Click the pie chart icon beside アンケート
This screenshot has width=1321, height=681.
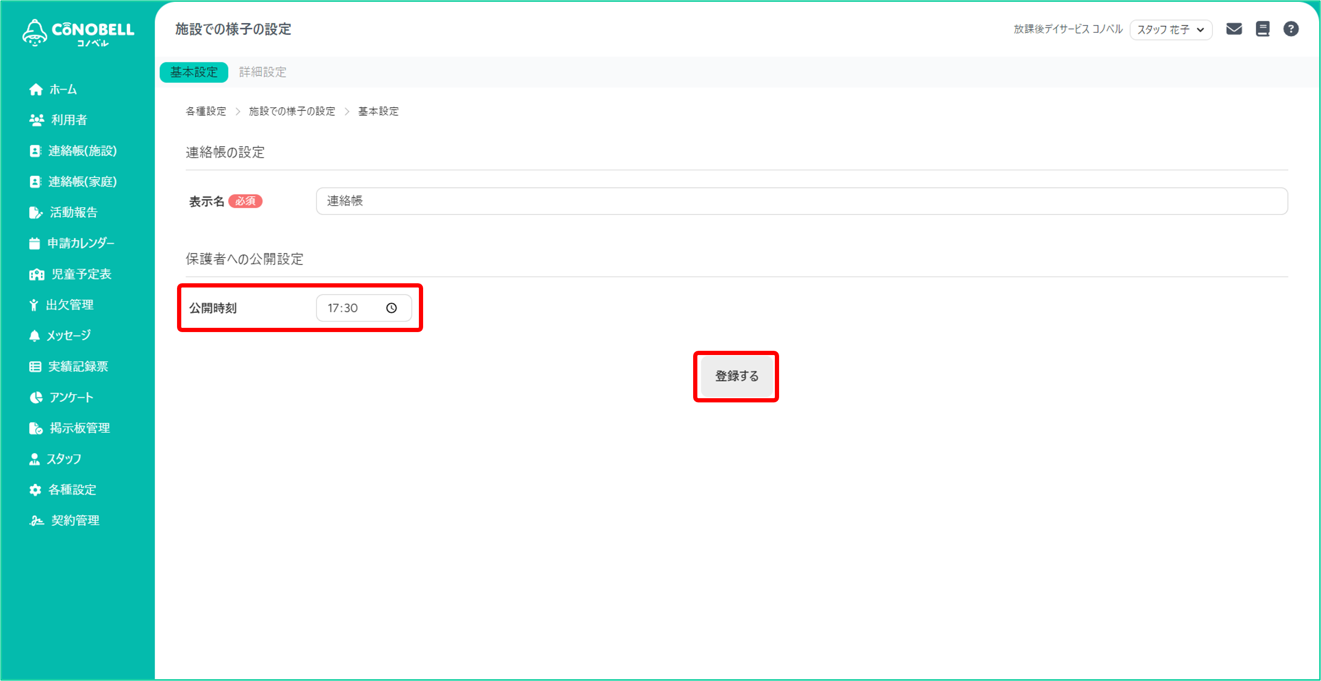[x=36, y=398]
